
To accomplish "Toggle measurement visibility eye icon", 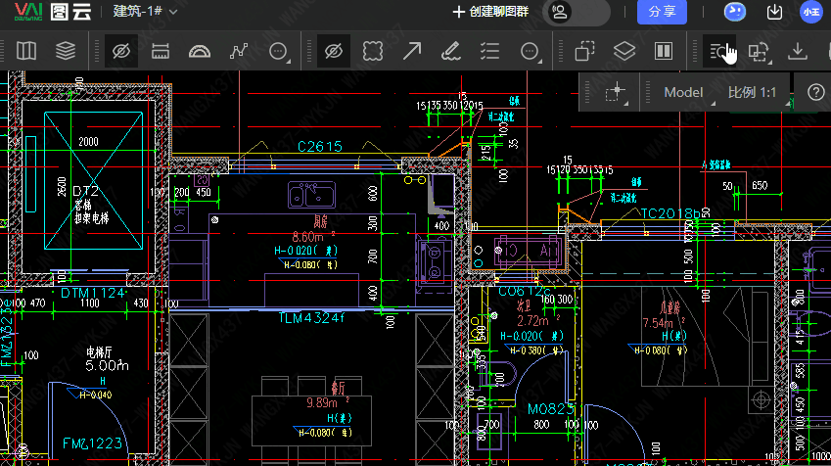I will 121,51.
